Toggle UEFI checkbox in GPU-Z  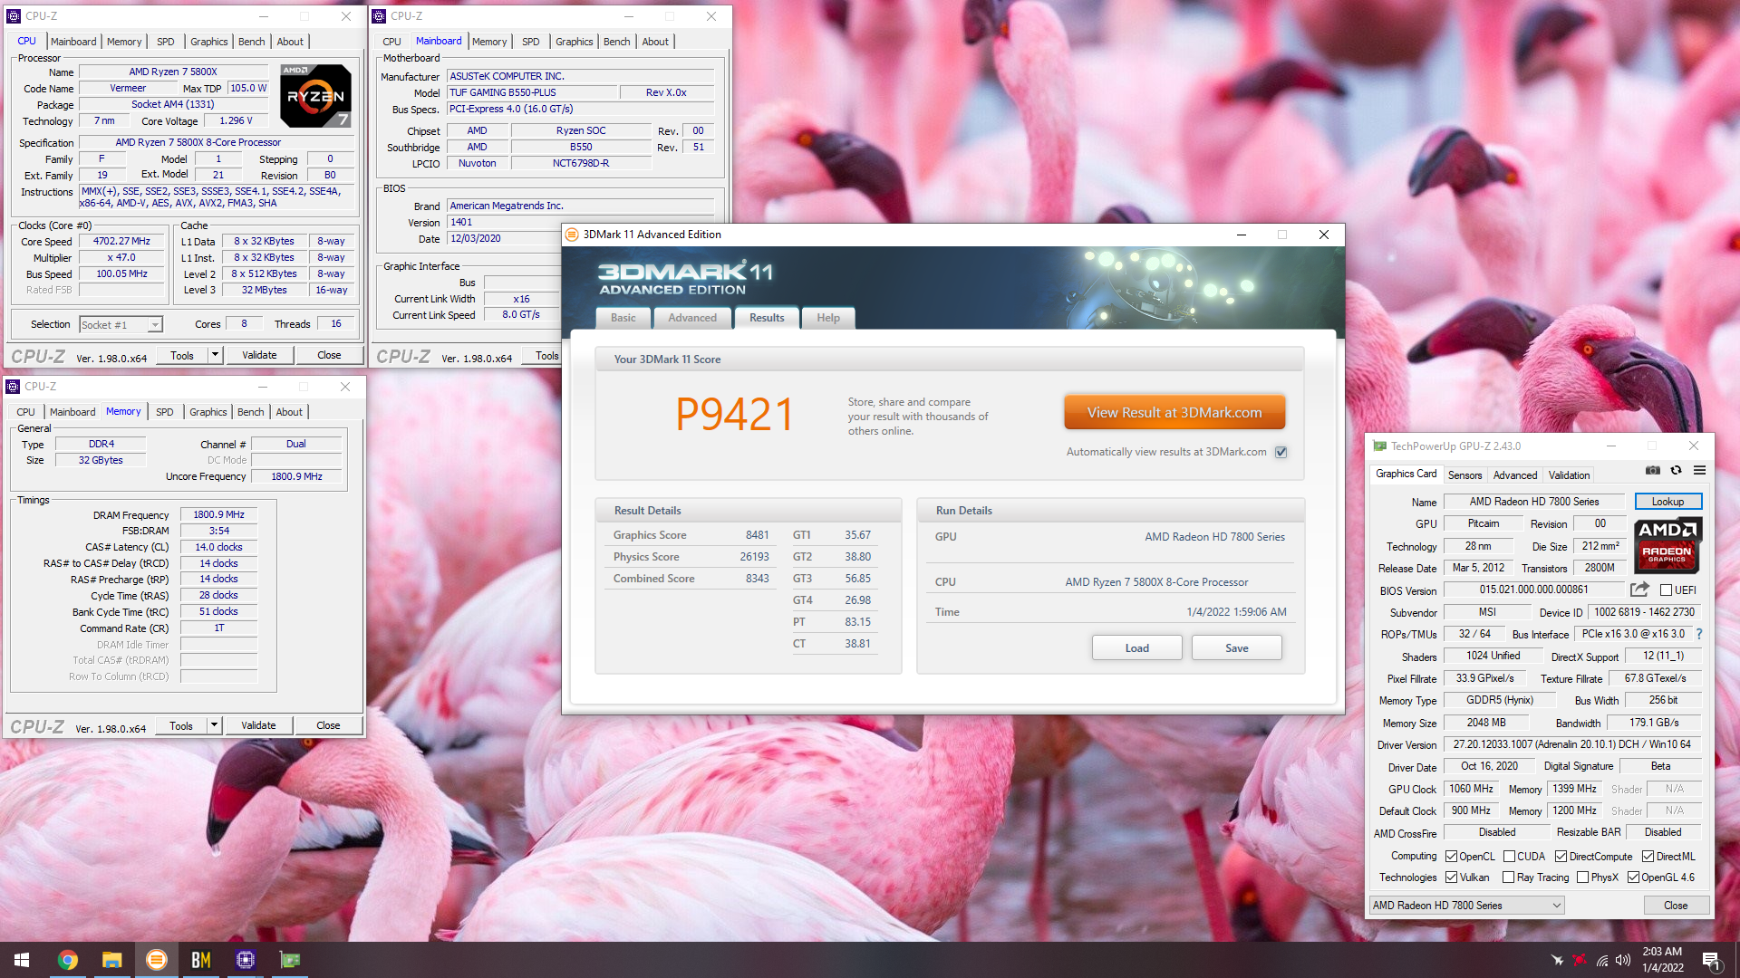[1666, 590]
